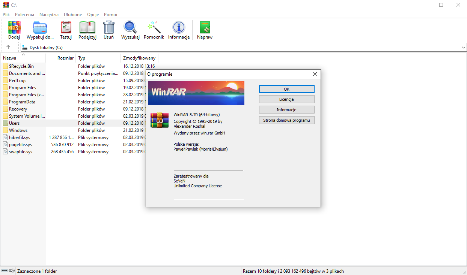Click the disk icon in the status bar

coord(5,271)
